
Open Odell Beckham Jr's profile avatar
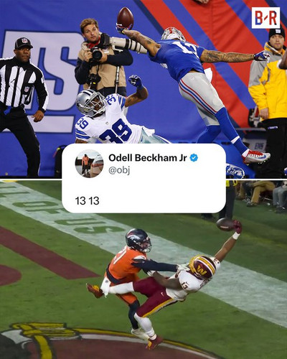coord(90,164)
